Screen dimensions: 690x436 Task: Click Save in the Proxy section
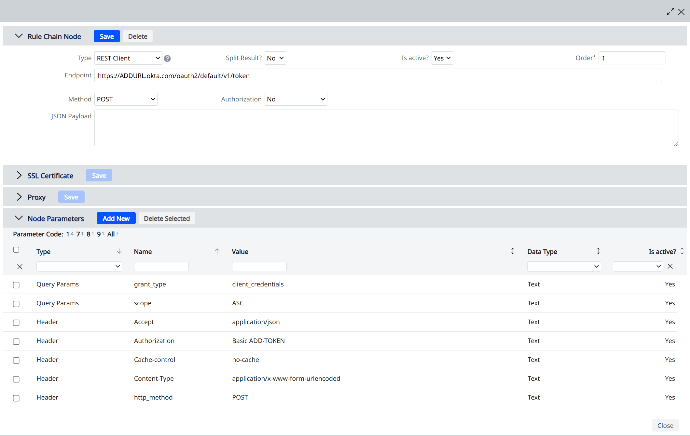pyautogui.click(x=71, y=197)
